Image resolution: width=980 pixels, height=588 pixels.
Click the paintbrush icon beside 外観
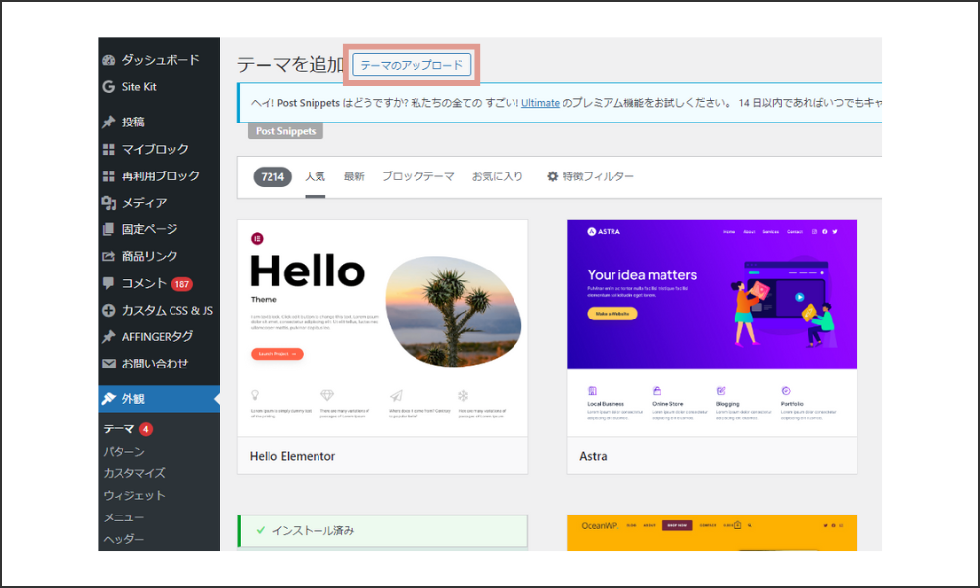coord(109,399)
